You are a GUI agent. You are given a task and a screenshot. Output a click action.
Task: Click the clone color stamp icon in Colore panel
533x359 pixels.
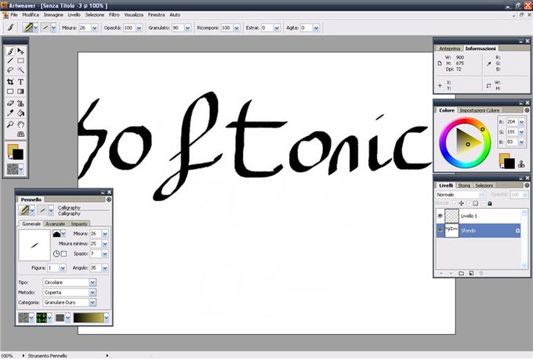pyautogui.click(x=521, y=164)
